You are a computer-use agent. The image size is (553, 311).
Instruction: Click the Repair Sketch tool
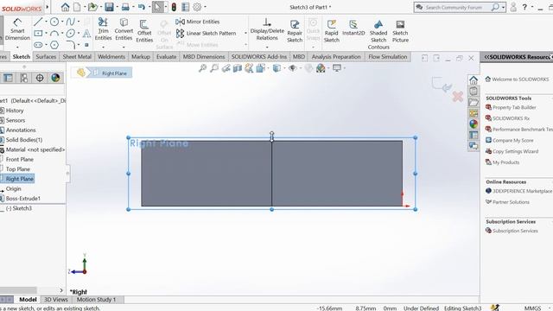295,31
